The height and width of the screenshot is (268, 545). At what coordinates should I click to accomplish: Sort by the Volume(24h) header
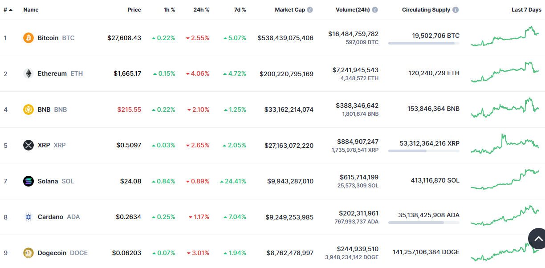[x=353, y=10]
